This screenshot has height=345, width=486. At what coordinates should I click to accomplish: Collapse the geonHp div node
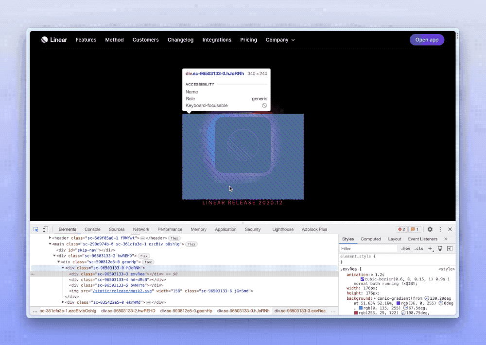point(59,261)
